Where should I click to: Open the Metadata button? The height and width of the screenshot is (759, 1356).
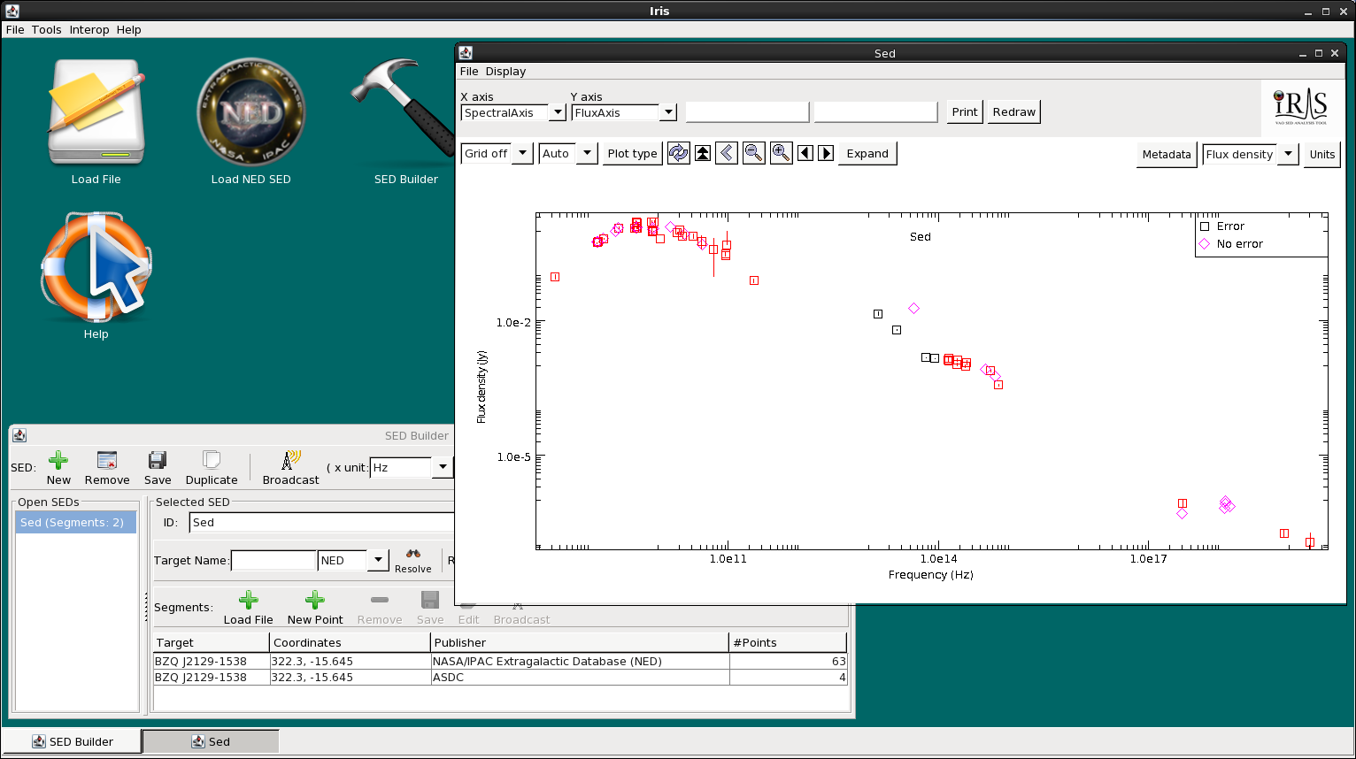[x=1167, y=154]
